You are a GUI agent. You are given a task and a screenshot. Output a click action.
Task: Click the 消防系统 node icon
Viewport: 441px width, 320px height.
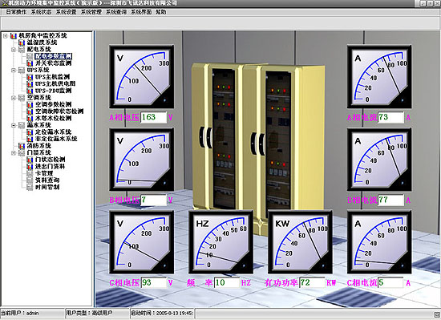click(22, 146)
